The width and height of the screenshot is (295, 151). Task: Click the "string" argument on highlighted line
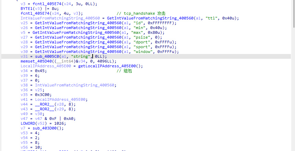(x=82, y=56)
